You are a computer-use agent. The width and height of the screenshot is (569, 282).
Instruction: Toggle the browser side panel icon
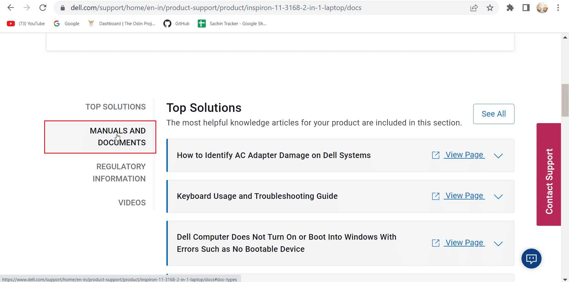point(526,8)
